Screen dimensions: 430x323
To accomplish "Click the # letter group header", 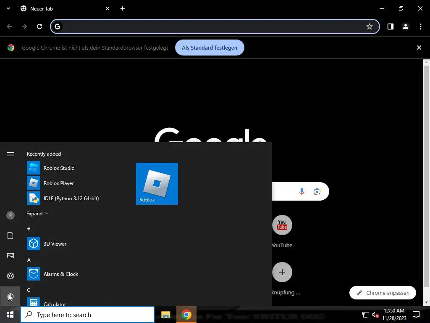I will (x=29, y=229).
